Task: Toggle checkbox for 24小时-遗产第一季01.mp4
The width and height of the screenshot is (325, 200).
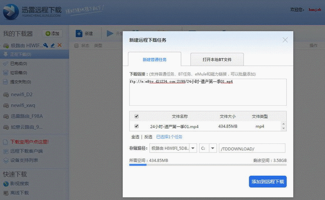Action: pos(137,126)
